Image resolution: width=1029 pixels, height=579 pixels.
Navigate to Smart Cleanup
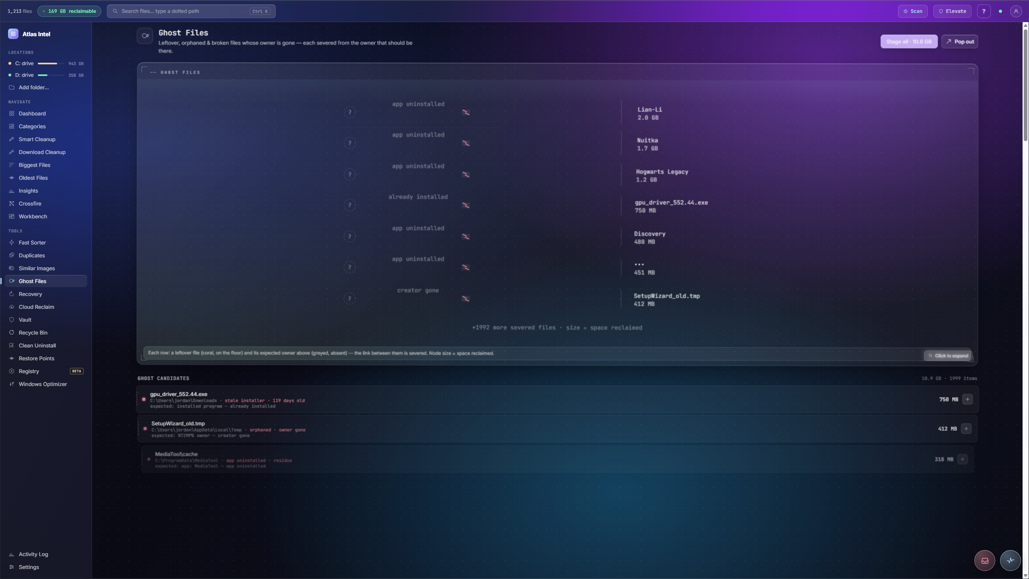pos(37,139)
